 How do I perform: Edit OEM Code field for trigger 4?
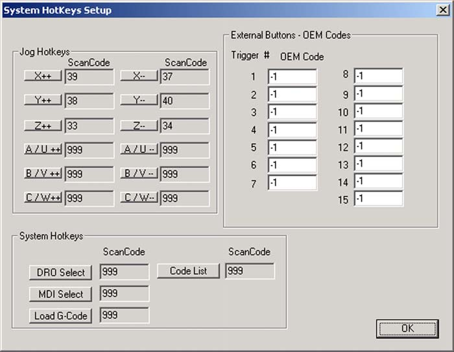point(292,130)
